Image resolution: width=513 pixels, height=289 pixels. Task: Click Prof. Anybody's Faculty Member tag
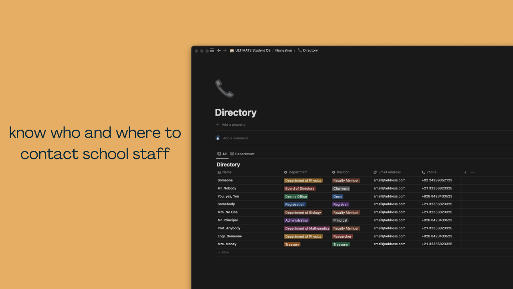tap(346, 228)
